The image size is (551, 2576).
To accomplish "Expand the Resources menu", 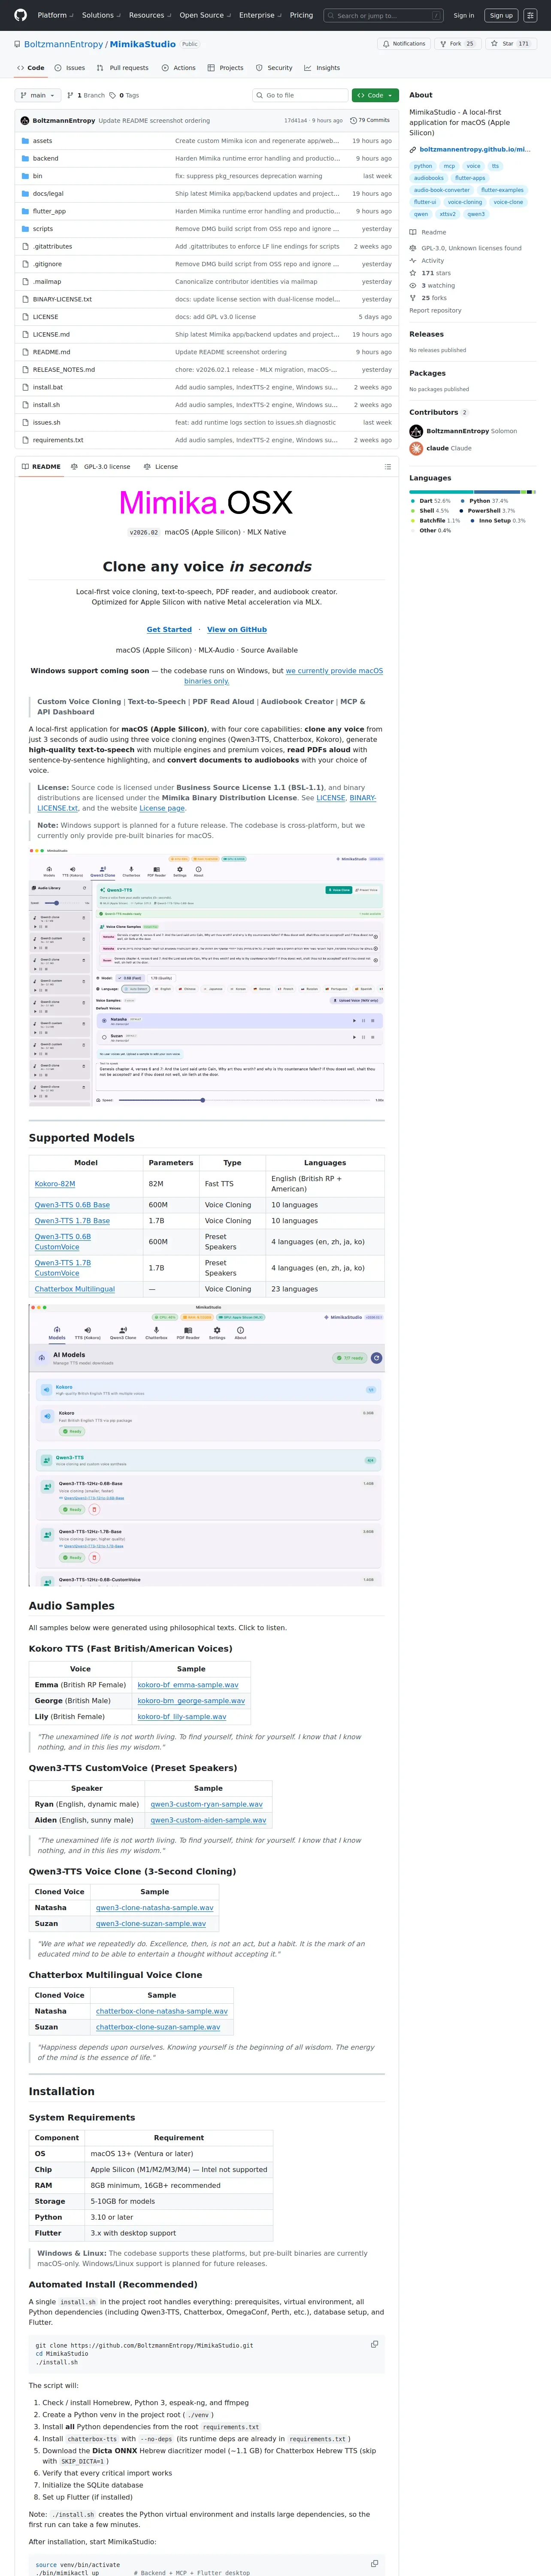I will coord(150,15).
